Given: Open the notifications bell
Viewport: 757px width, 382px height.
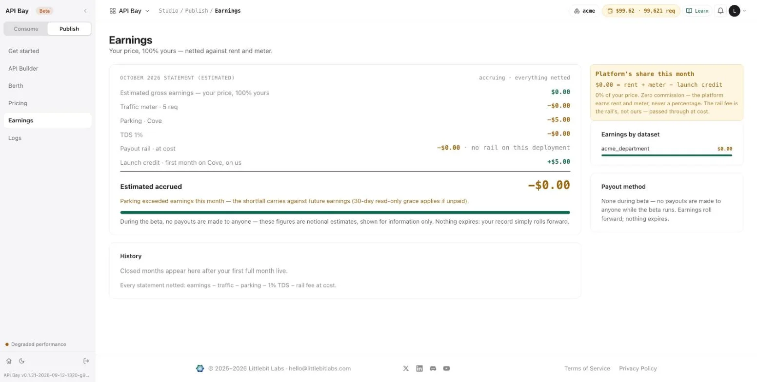Looking at the screenshot, I should [720, 11].
